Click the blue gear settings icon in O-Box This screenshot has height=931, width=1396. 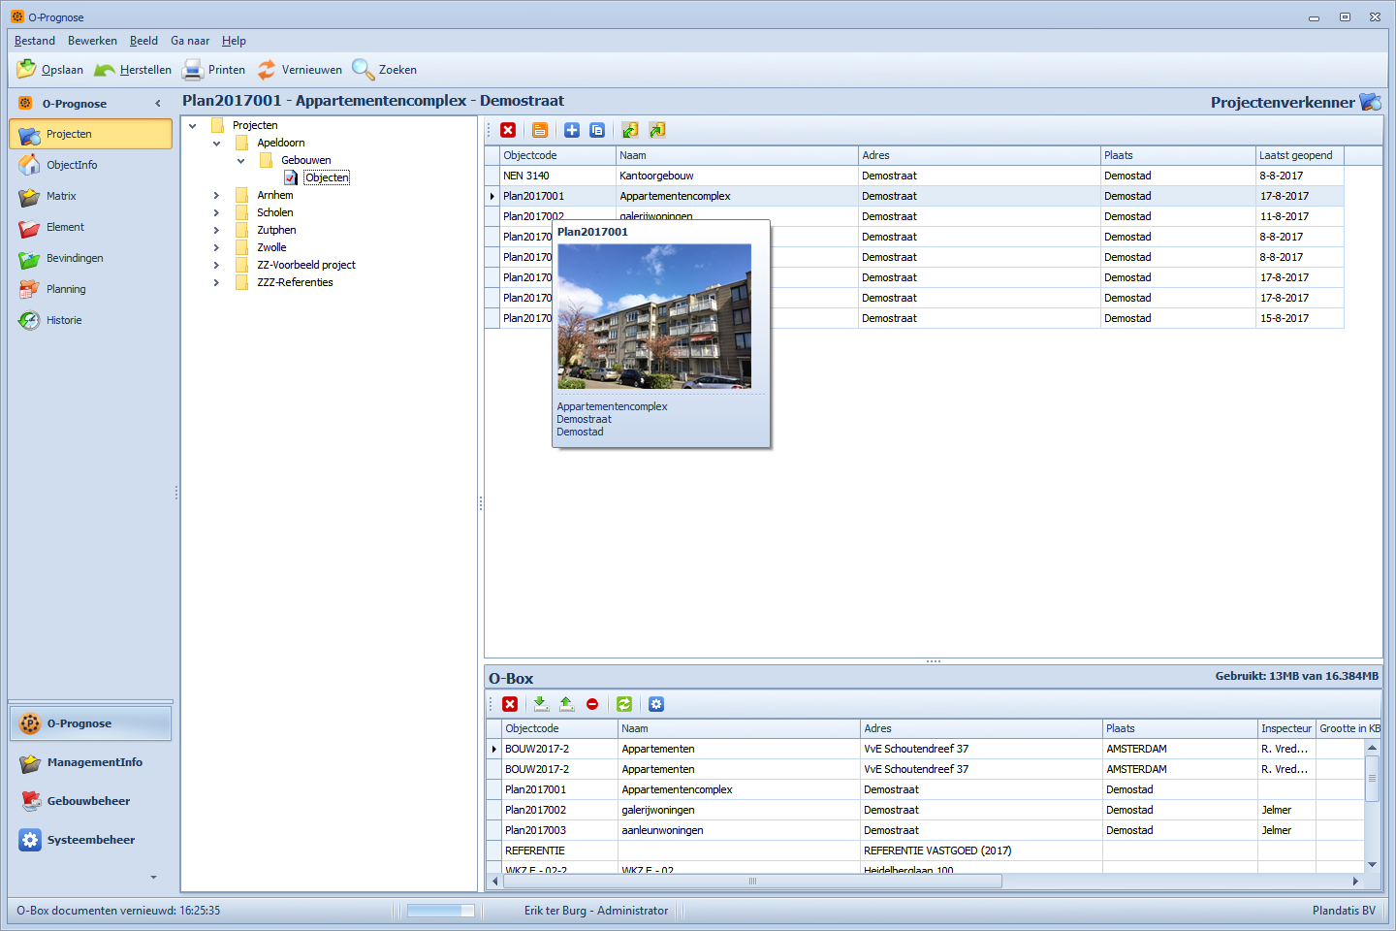(x=656, y=704)
